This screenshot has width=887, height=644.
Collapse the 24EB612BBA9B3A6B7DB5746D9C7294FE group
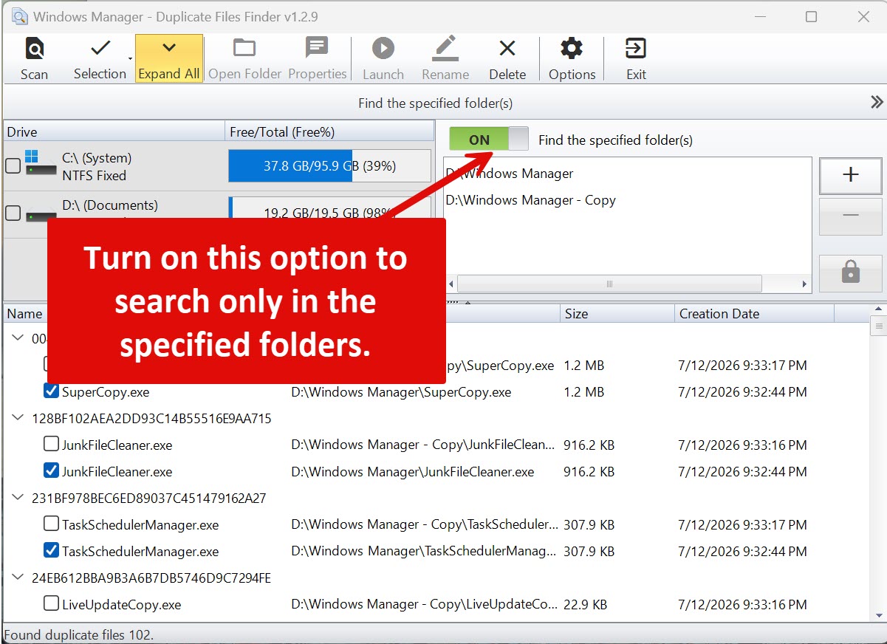click(x=18, y=578)
